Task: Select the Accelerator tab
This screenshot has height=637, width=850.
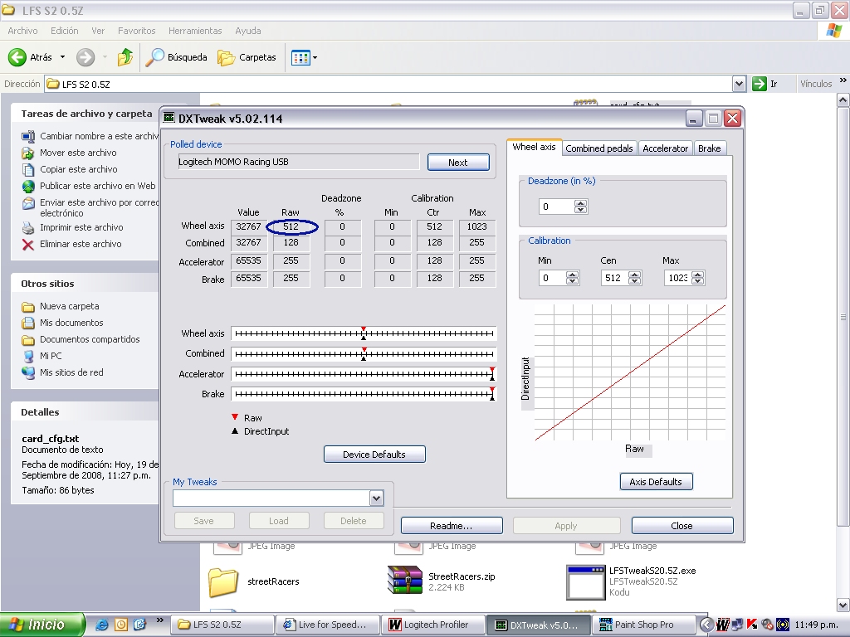Action: (x=665, y=148)
